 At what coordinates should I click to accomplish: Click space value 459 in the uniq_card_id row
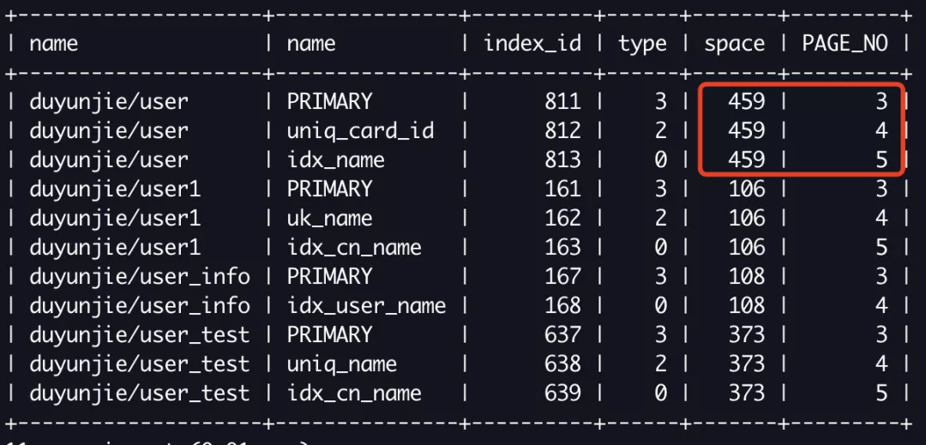[747, 130]
